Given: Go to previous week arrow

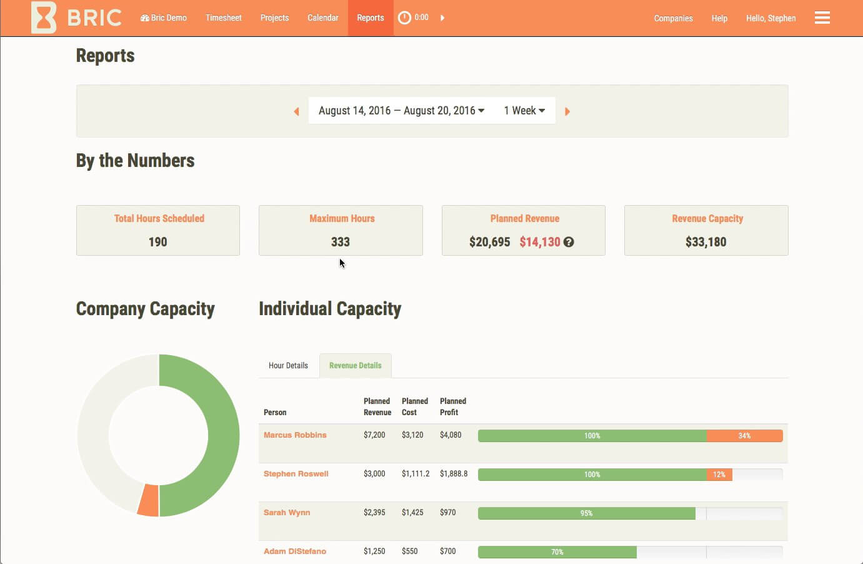Looking at the screenshot, I should click(x=296, y=111).
